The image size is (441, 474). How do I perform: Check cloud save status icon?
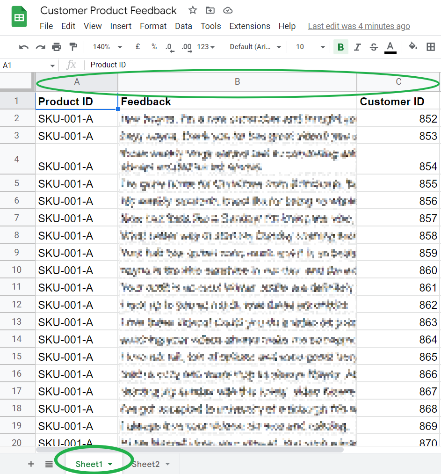pos(228,10)
